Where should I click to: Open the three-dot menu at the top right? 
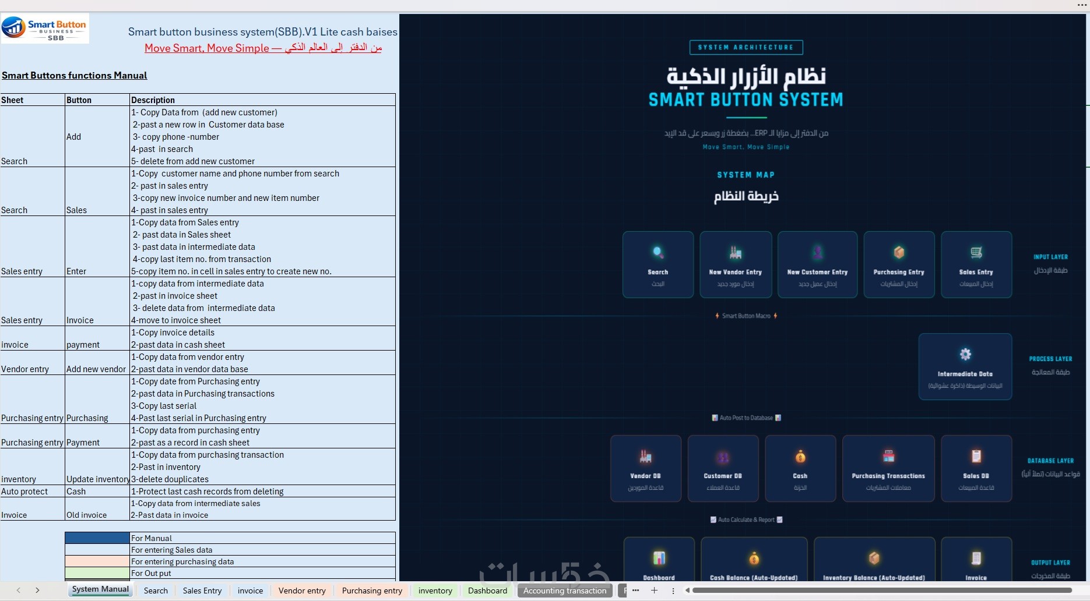[x=1082, y=5]
